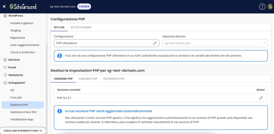
Task: Select Gestione PHP in sidebar
Action: 23,105
